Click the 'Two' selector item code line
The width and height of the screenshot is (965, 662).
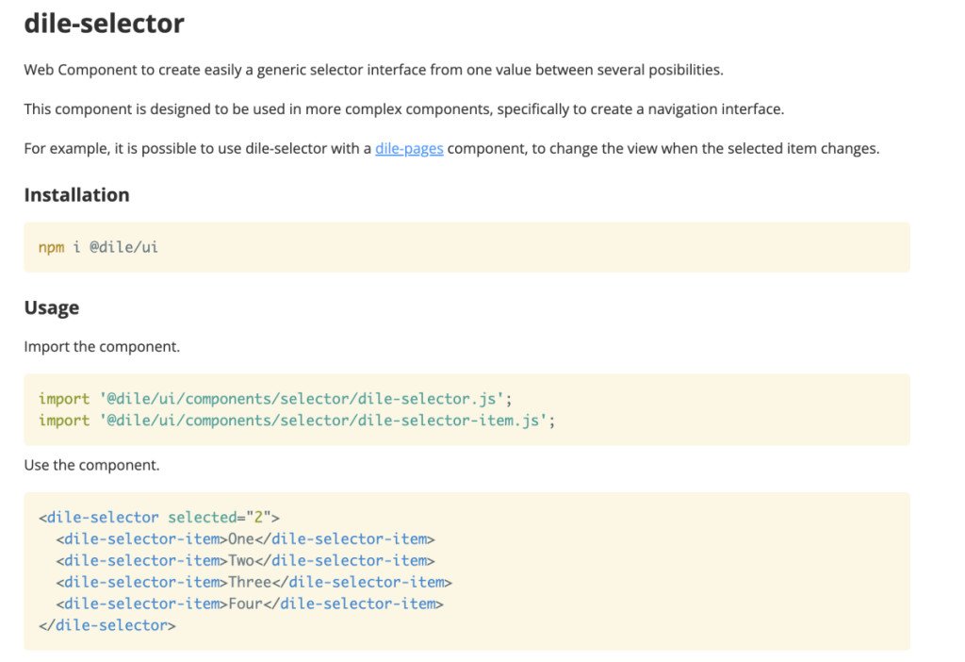245,561
